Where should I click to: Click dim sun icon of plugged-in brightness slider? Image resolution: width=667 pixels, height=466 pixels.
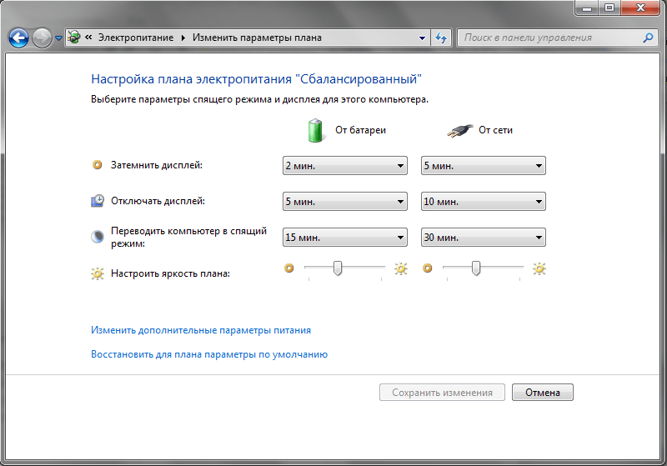(x=429, y=268)
